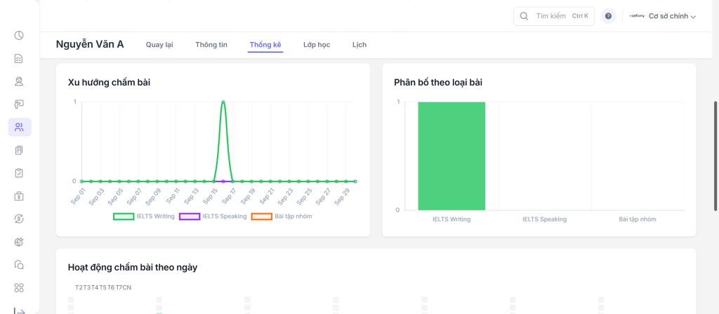Viewport: 719px width, 314px height.
Task: Open the clipboard checklist icon in sidebar
Action: 19,173
